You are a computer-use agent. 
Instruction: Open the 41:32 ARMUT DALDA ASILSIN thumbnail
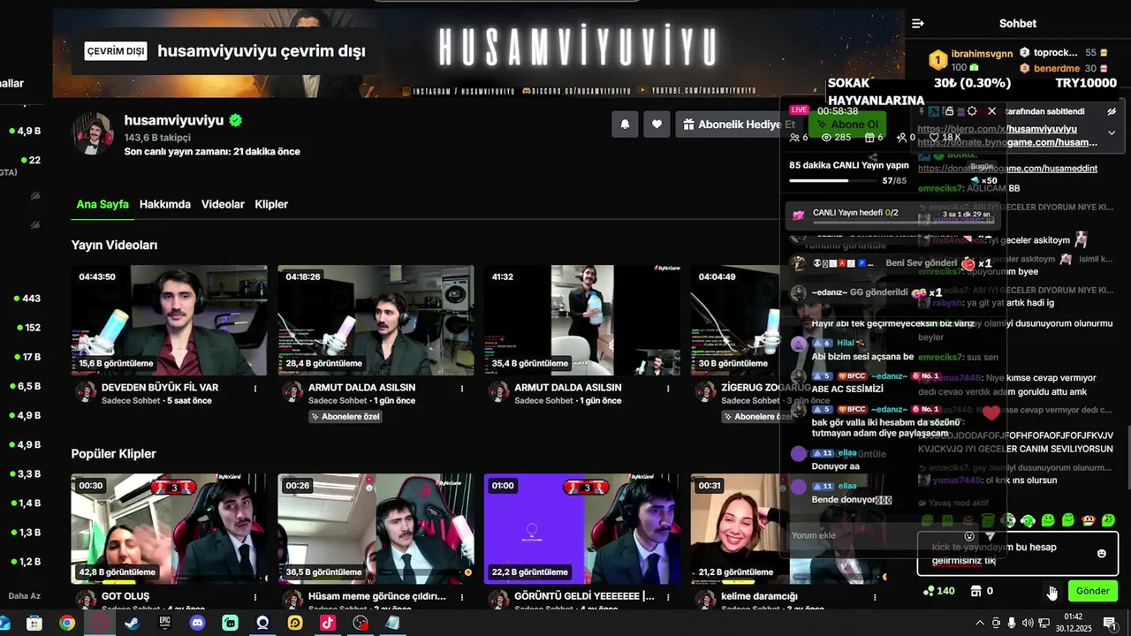(x=582, y=320)
